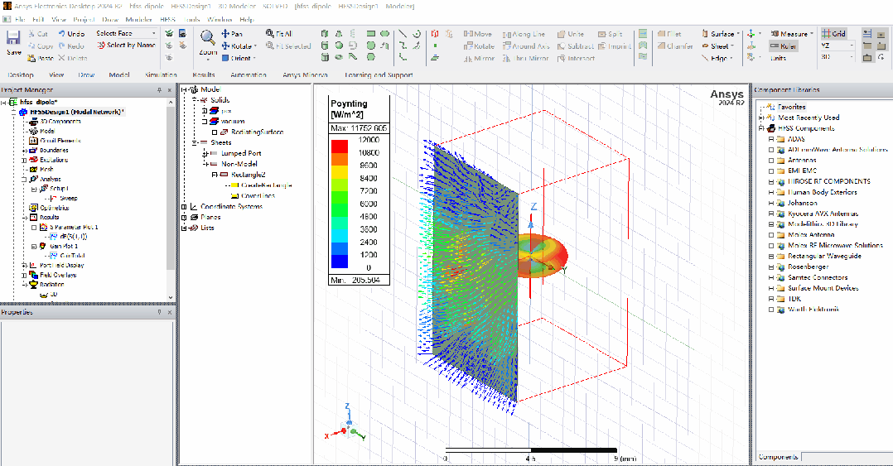893x466 pixels.
Task: Open the Automation ribbon tab
Action: (x=249, y=74)
